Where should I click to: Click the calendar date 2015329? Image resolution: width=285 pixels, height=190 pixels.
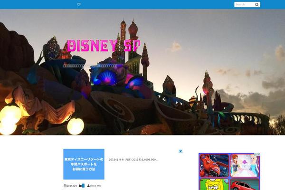click(x=70, y=186)
